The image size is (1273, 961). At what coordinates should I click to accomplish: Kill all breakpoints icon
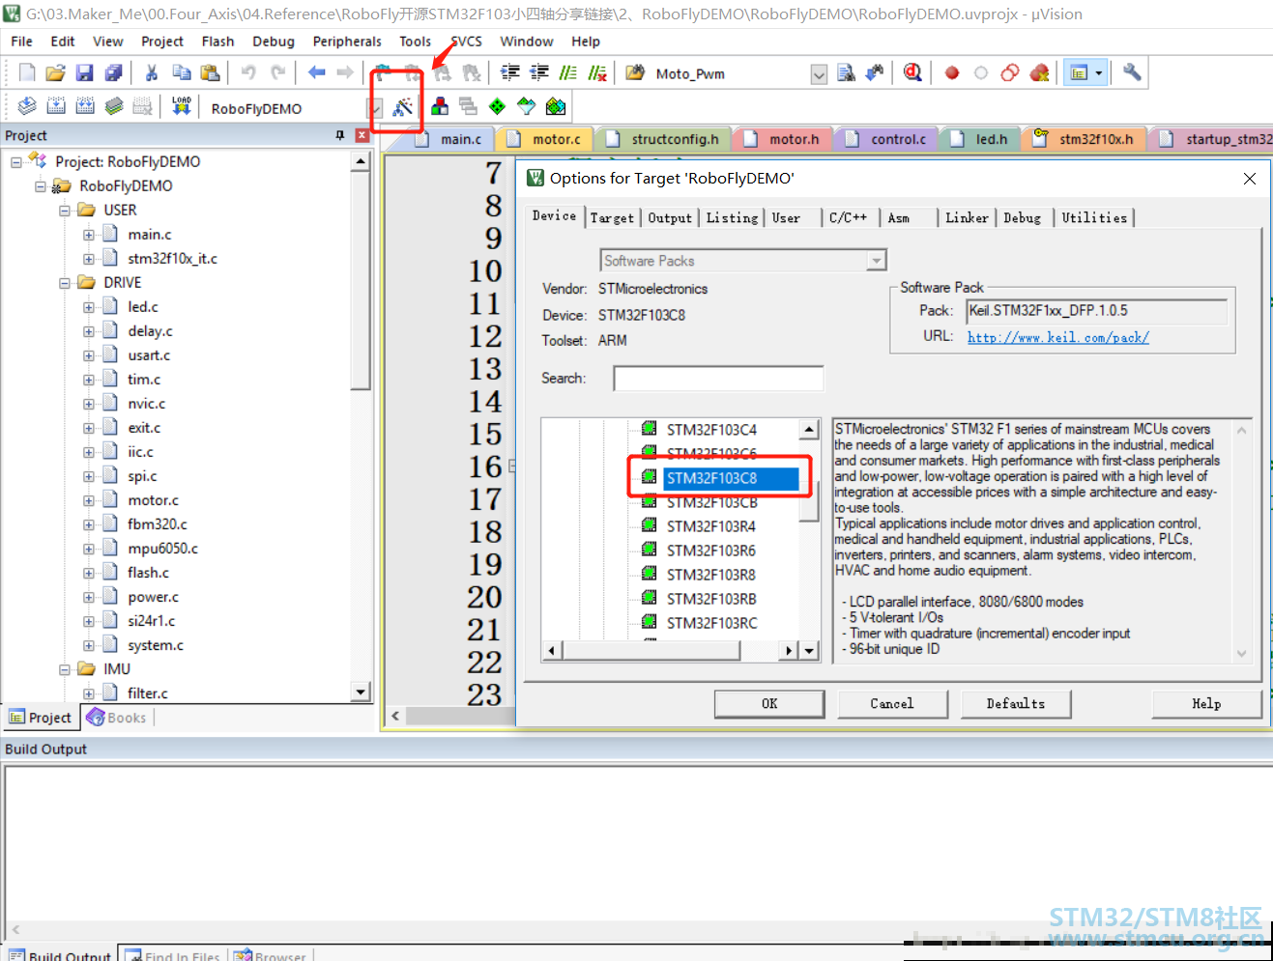click(1040, 73)
